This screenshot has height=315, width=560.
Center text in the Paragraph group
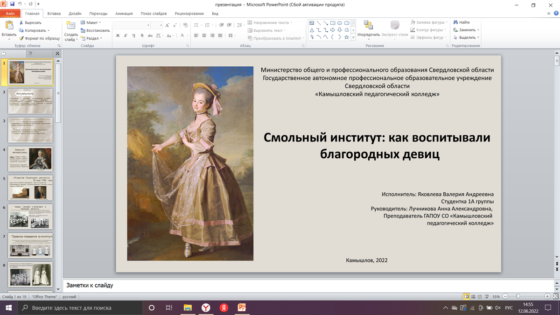(204, 36)
